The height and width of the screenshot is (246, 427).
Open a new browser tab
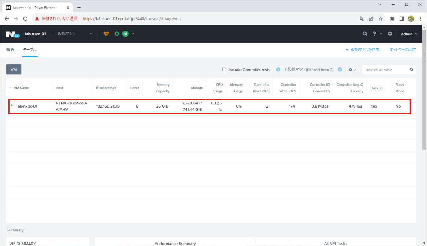click(x=79, y=7)
